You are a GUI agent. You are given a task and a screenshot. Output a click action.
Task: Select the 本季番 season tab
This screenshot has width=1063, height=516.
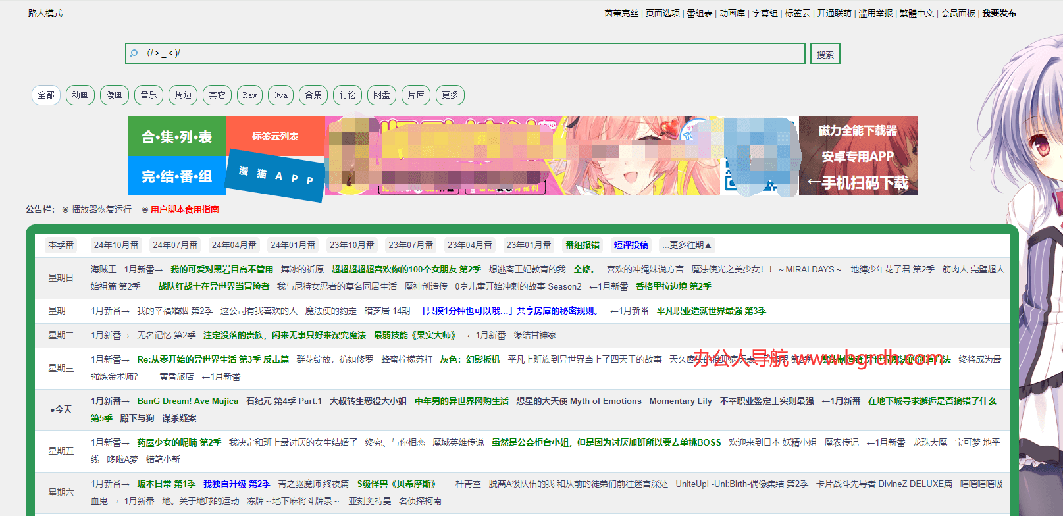(61, 245)
